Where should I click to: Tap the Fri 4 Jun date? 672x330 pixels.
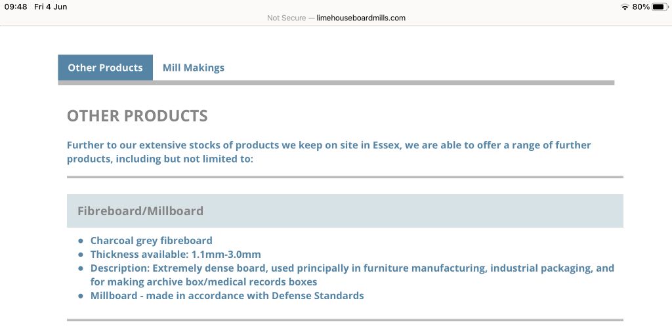tap(51, 7)
